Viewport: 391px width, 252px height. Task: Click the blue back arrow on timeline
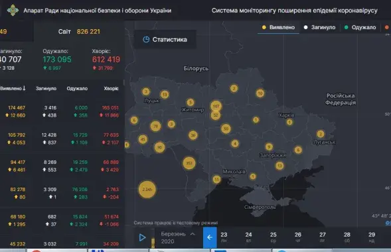coord(210,237)
